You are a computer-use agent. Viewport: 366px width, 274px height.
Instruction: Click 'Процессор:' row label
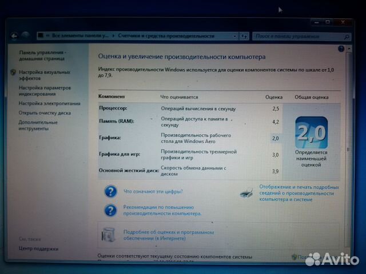(x=113, y=108)
